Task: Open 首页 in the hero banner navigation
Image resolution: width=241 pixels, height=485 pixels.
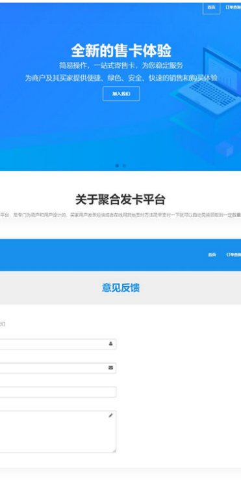Action: tap(211, 7)
